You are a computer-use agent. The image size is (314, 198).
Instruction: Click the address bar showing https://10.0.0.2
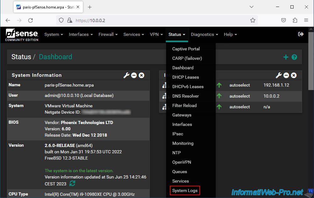156,20
